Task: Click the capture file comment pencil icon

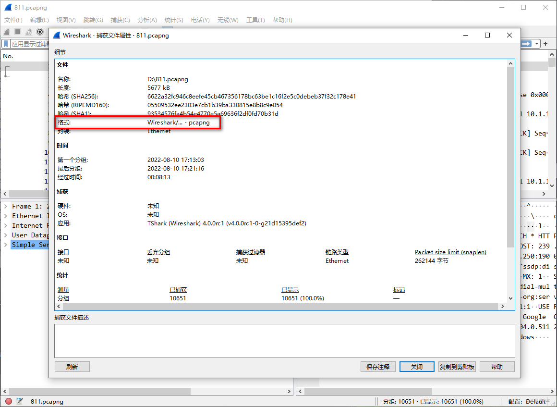Action: tap(20, 401)
